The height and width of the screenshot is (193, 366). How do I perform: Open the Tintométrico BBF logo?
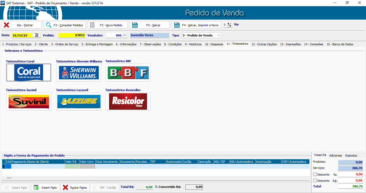128,72
